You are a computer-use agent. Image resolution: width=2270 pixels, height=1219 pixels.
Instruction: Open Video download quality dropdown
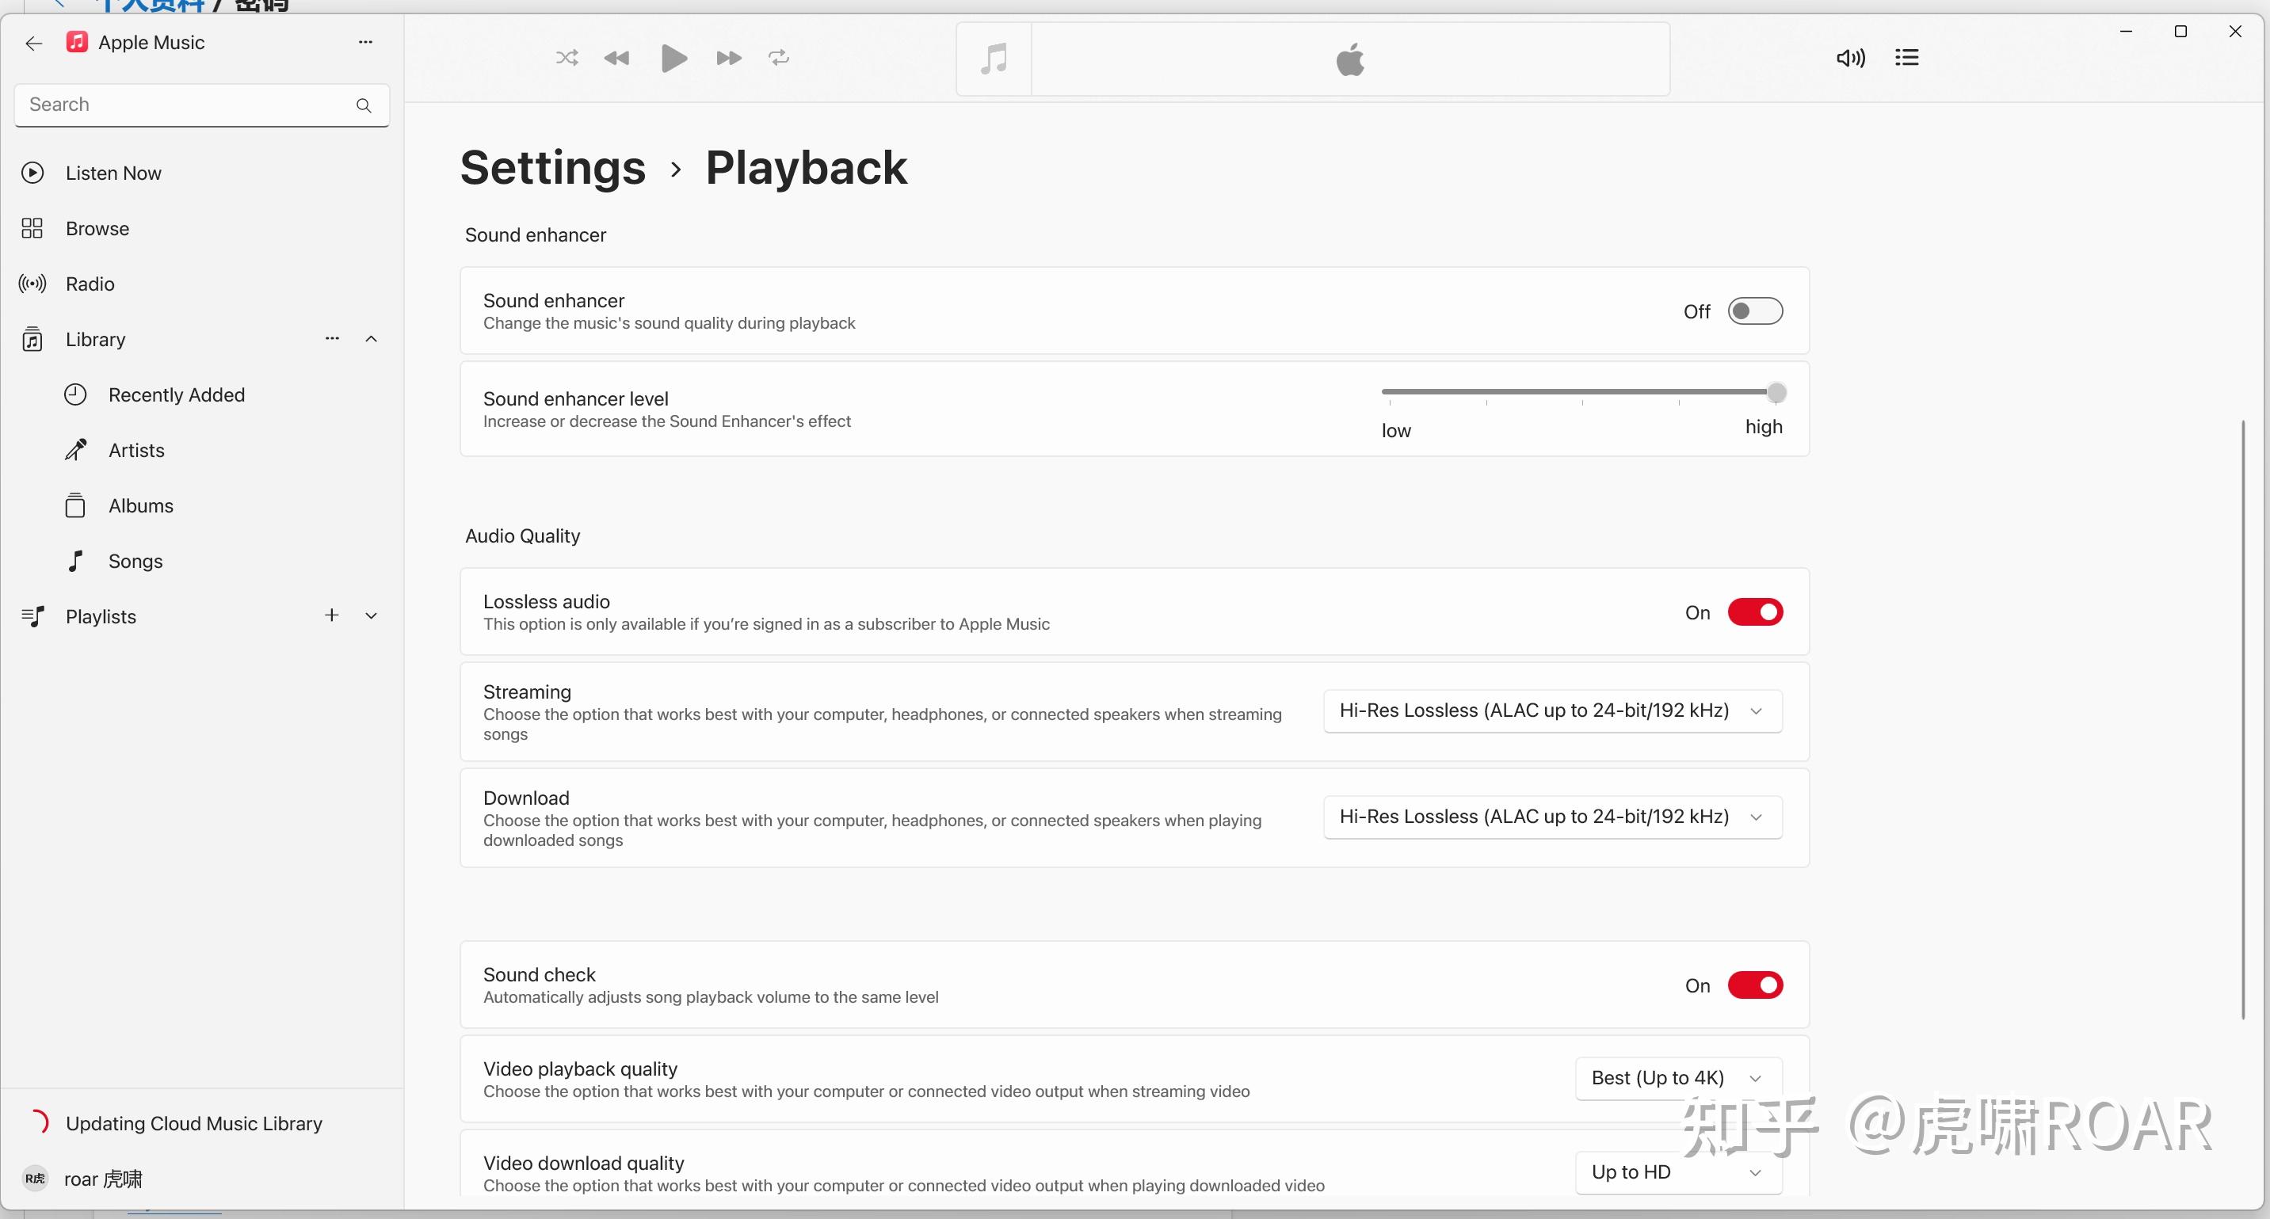(1679, 1172)
